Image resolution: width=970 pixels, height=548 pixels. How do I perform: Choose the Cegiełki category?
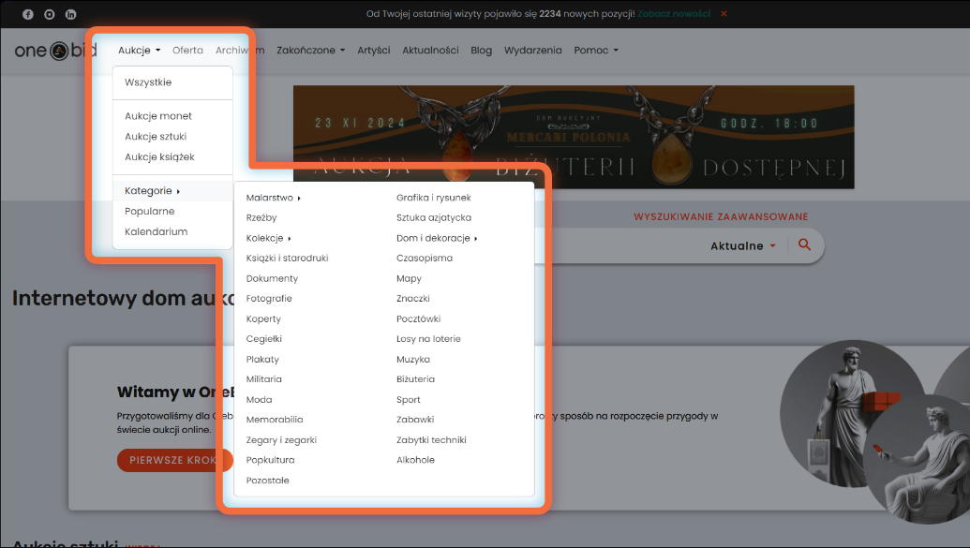tap(264, 339)
